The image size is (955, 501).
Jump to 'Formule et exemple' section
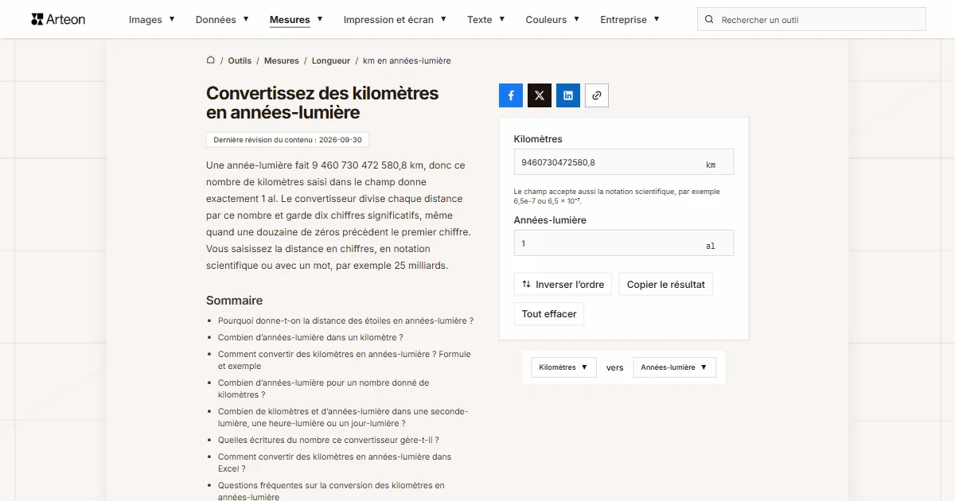[345, 360]
